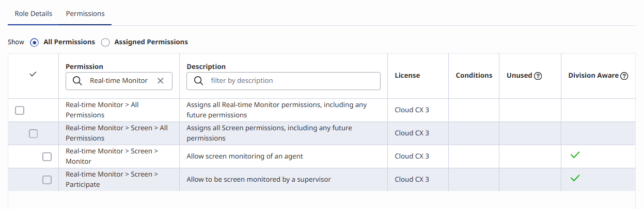Click the permission filter search icon
Viewport: 644px width, 209px height.
77,81
